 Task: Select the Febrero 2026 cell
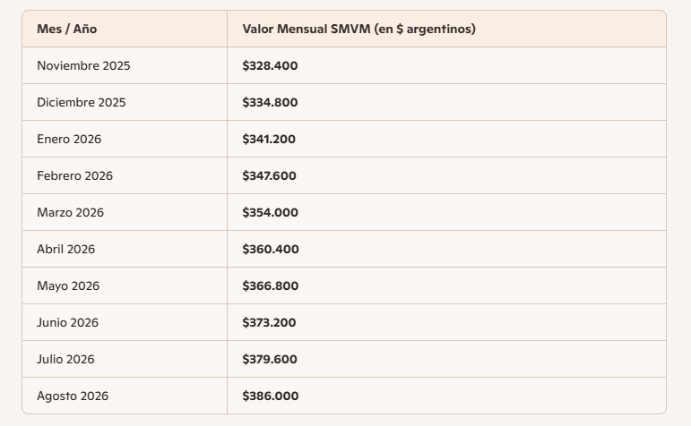(74, 176)
